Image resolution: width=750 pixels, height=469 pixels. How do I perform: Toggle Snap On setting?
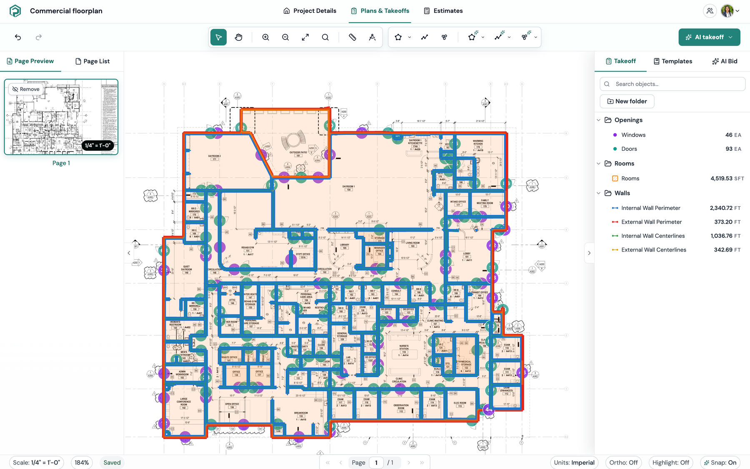click(x=720, y=462)
